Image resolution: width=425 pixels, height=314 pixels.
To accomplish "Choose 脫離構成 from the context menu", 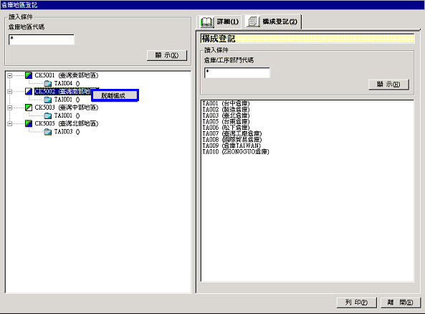I will click(x=115, y=95).
